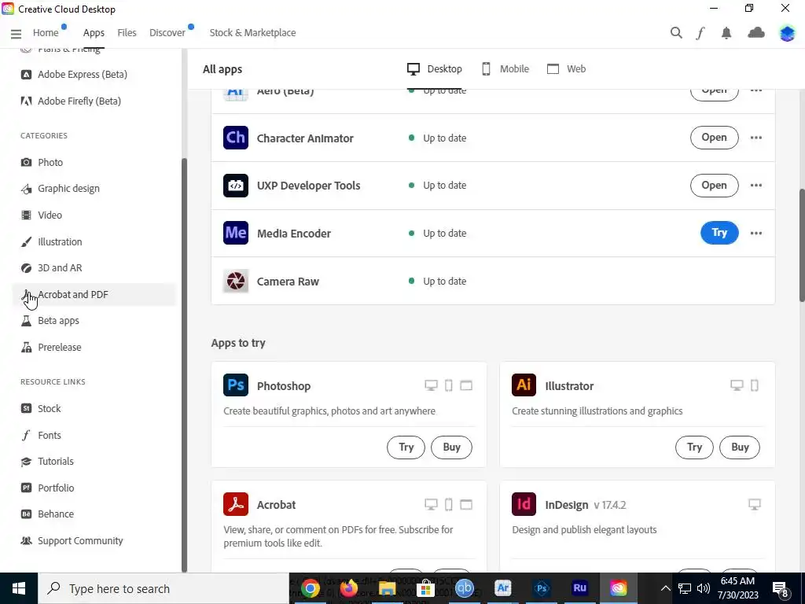Open more options for Character Animator
The height and width of the screenshot is (604, 805).
(x=755, y=138)
